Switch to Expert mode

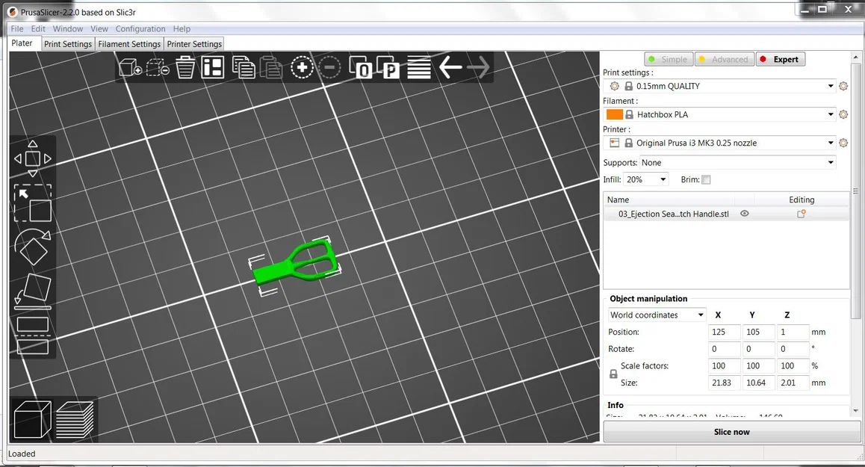tap(780, 59)
